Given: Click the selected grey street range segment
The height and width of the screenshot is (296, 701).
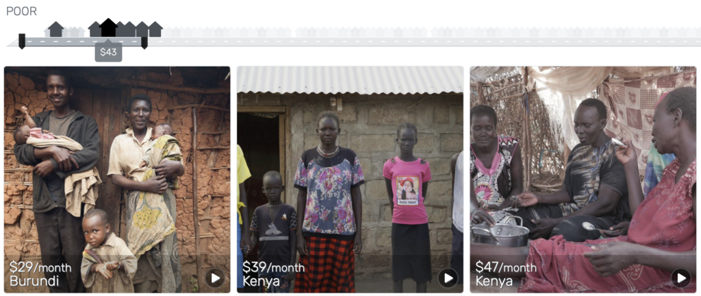Looking at the screenshot, I should coord(83,42).
